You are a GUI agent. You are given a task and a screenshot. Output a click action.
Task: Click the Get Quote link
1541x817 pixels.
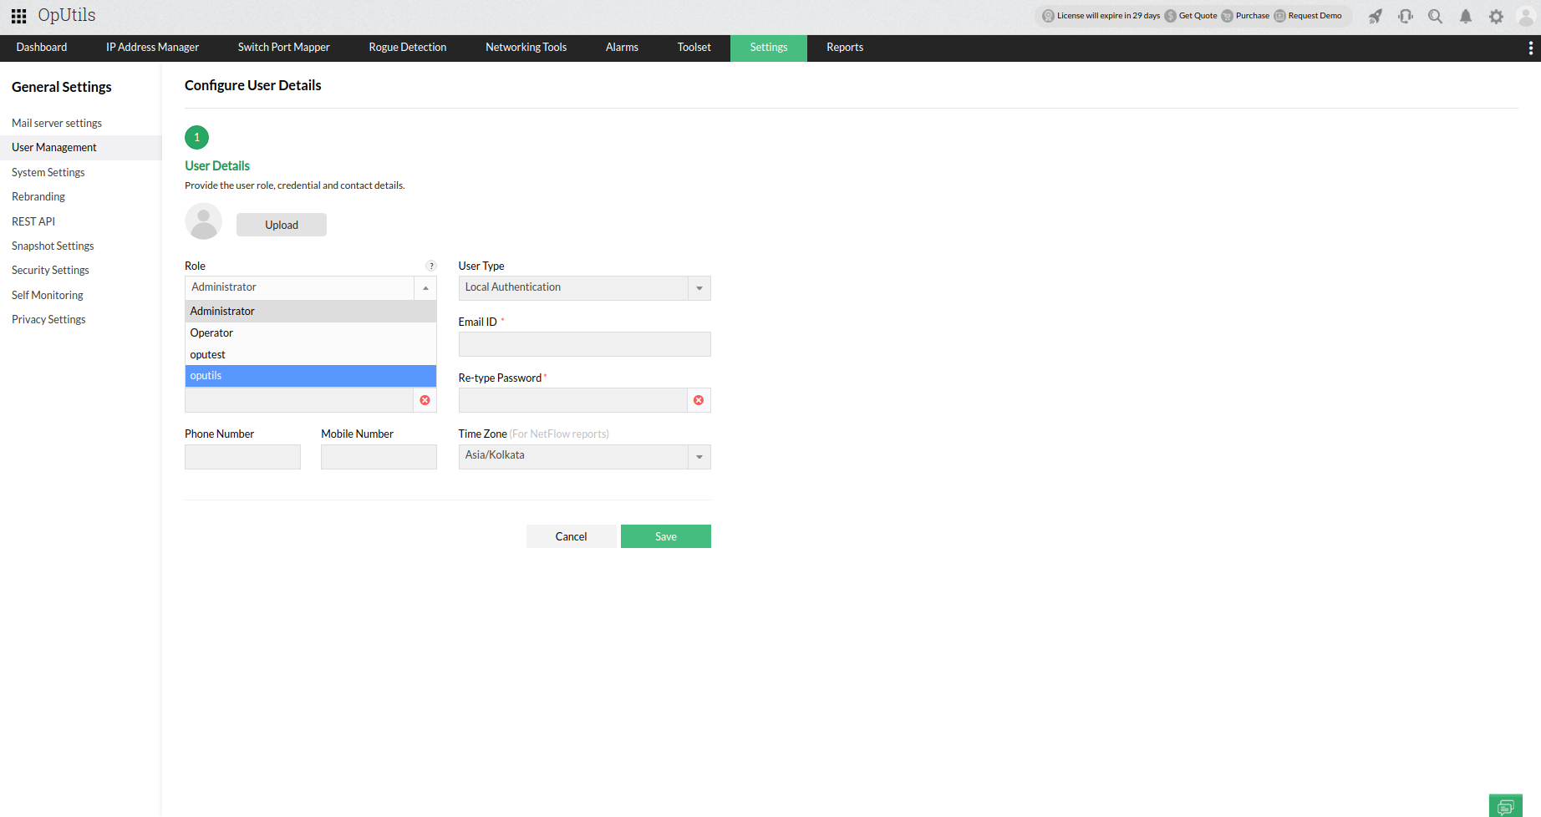point(1191,16)
